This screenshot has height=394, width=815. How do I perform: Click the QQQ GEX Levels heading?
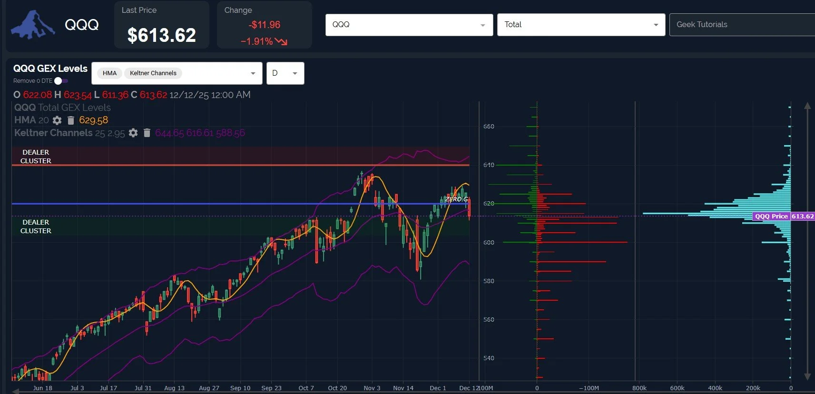click(x=50, y=69)
